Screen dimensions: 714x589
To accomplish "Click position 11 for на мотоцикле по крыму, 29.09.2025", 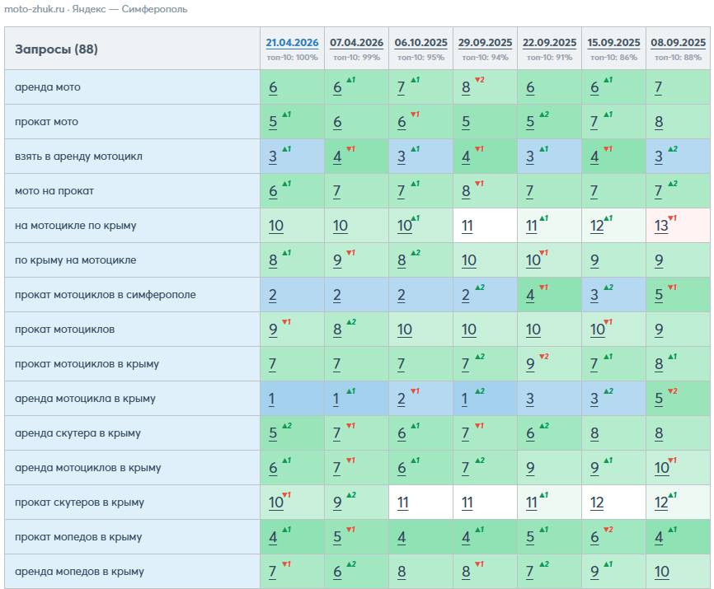I will tap(467, 226).
